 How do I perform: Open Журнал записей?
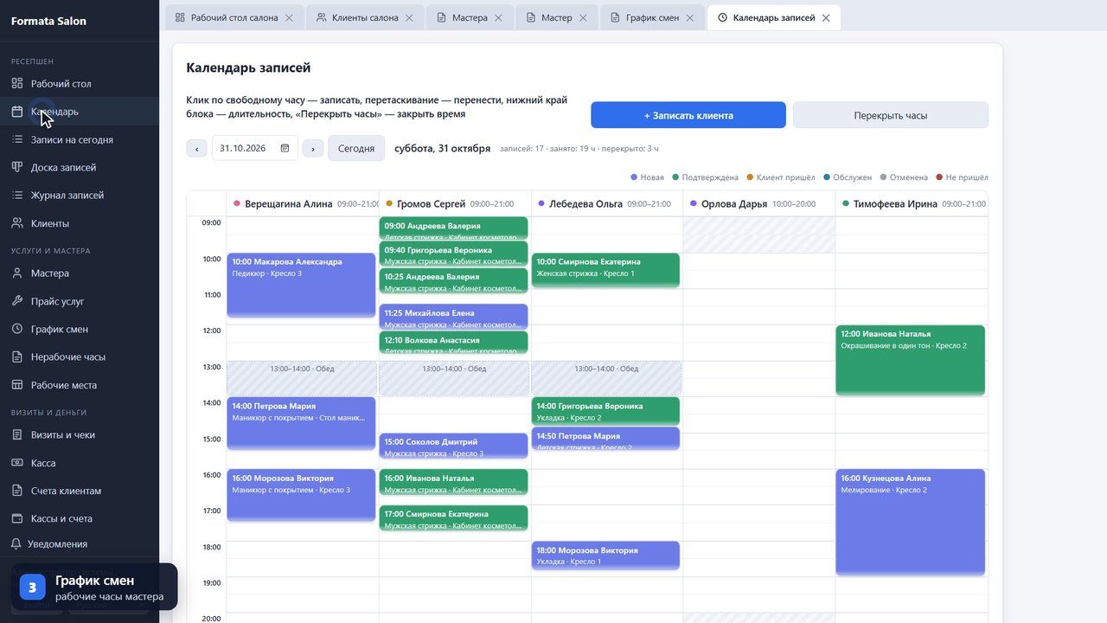pyautogui.click(x=80, y=196)
